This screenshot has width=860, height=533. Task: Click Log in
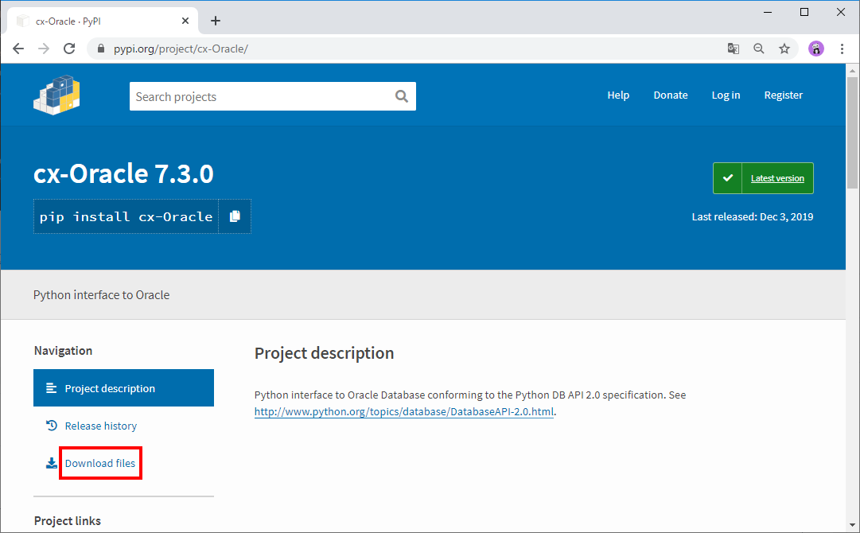[726, 95]
